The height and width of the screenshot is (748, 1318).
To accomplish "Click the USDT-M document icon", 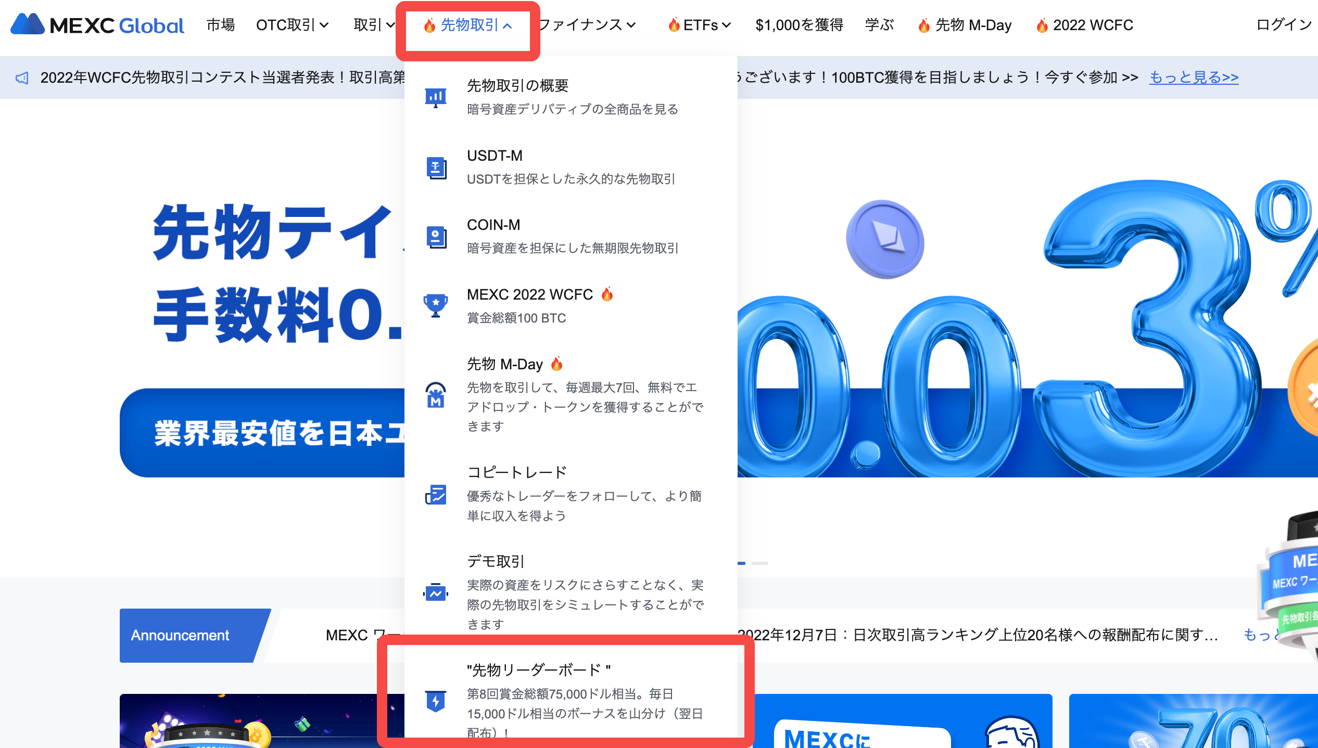I will [436, 167].
